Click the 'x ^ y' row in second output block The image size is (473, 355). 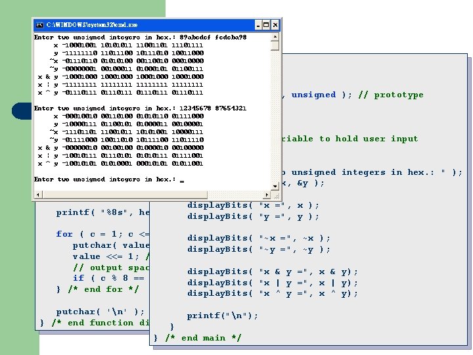pos(121,164)
